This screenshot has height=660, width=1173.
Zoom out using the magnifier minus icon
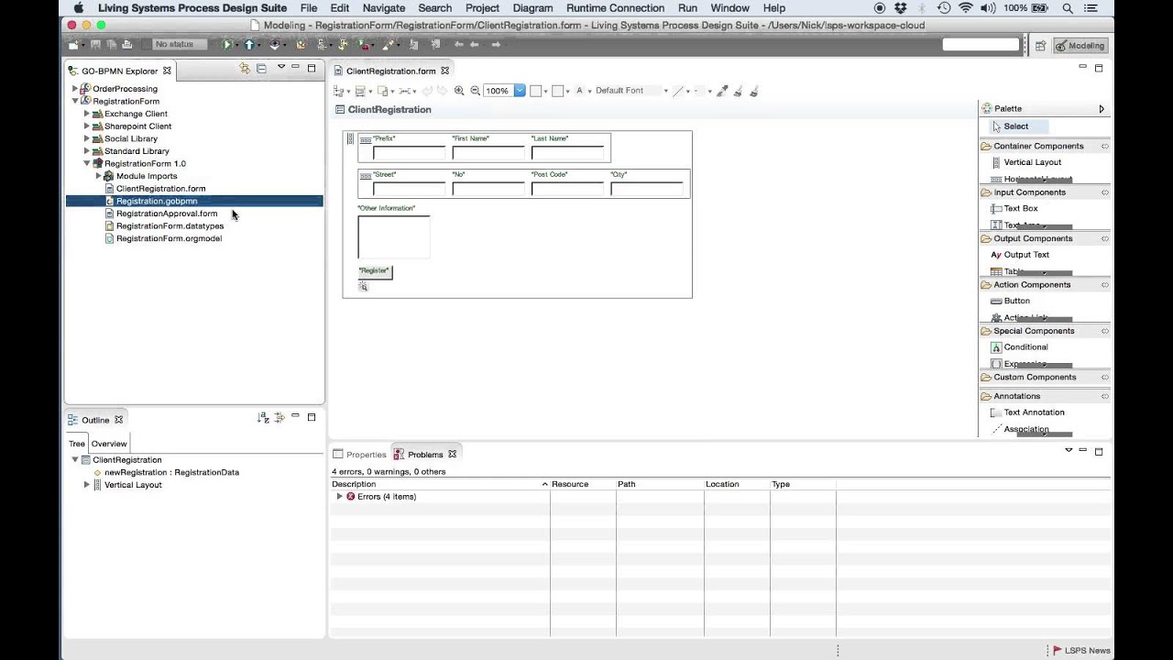[476, 91]
